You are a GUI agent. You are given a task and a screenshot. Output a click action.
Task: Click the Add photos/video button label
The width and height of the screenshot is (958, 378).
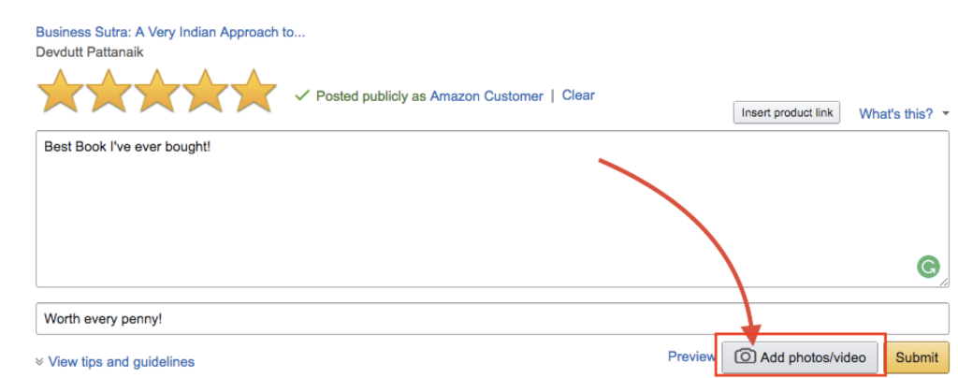point(813,357)
